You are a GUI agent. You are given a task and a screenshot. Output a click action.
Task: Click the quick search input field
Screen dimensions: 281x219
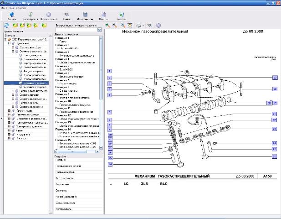tap(77, 30)
